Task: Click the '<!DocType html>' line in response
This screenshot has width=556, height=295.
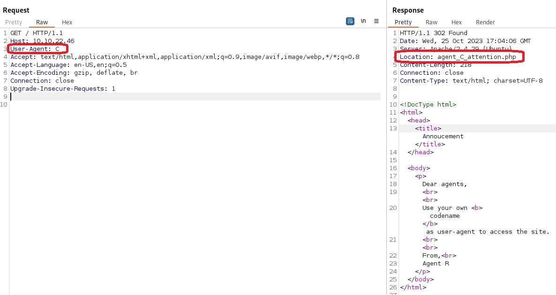Action: [x=428, y=105]
